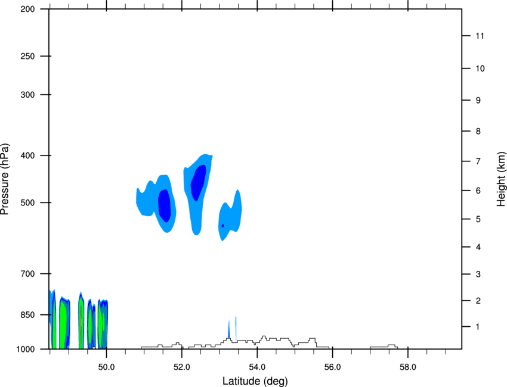Click the 200 pressure tick label
507x387 pixels.
[27, 9]
